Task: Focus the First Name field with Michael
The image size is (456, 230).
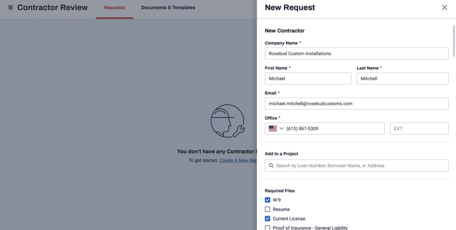Action: tap(308, 78)
